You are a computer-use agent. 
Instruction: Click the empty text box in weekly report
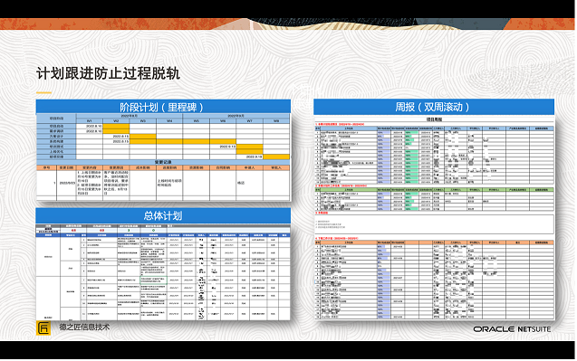435,224
